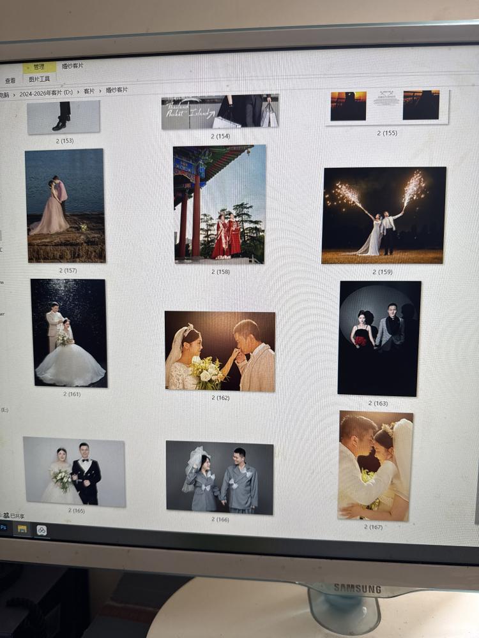Image resolution: width=479 pixels, height=638 pixels.
Task: Expand the chevron between 客片 and 婚纱客片
Action: coord(100,91)
